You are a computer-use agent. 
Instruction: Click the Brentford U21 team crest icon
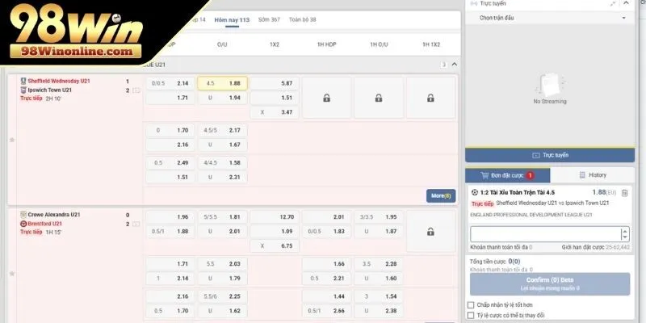[x=23, y=224]
